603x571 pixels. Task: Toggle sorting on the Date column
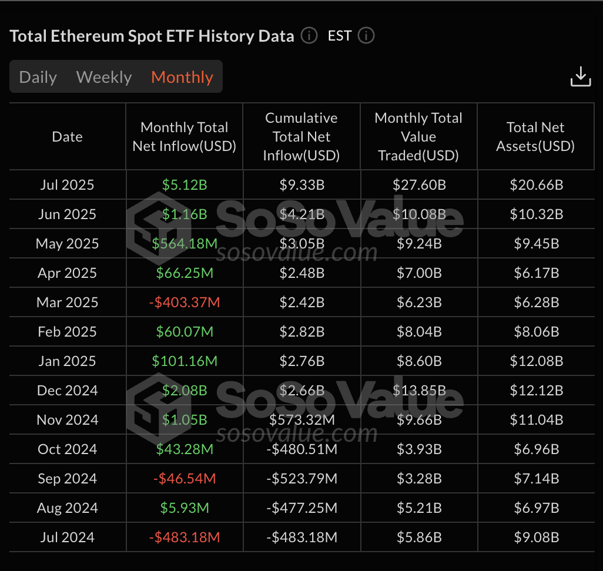pos(66,136)
